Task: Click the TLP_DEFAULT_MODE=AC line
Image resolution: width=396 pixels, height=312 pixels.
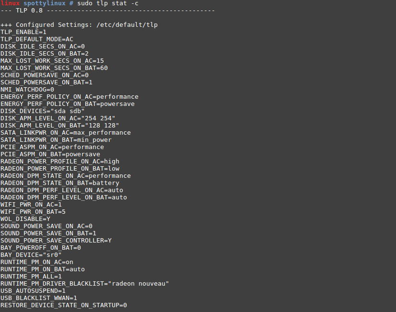Action: 37,39
